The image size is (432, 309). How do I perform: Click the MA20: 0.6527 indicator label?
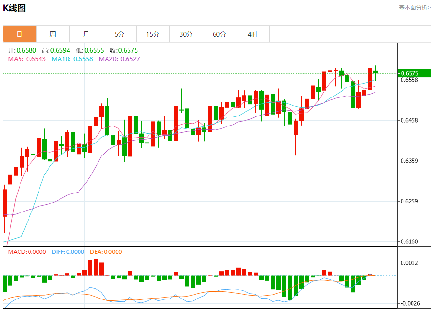pyautogui.click(x=119, y=59)
